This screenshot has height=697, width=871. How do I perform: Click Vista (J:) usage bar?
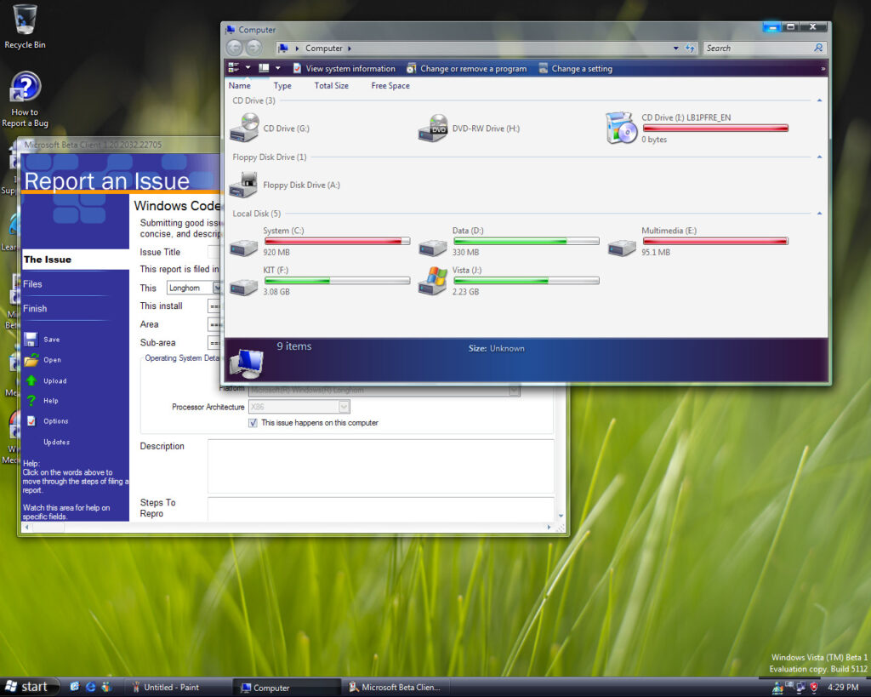pos(526,281)
